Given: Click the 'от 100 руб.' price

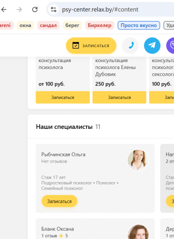Looking at the screenshot, I should [51, 84].
